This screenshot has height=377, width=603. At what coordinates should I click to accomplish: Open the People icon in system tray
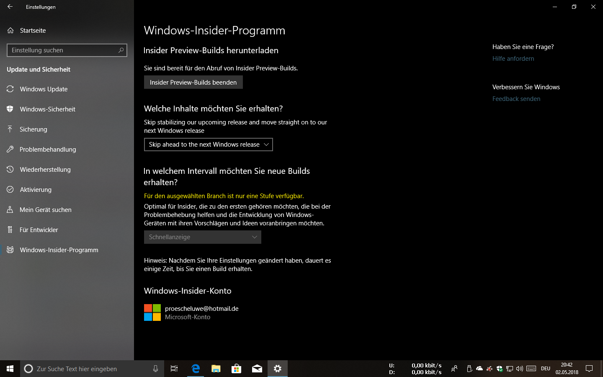tap(454, 369)
